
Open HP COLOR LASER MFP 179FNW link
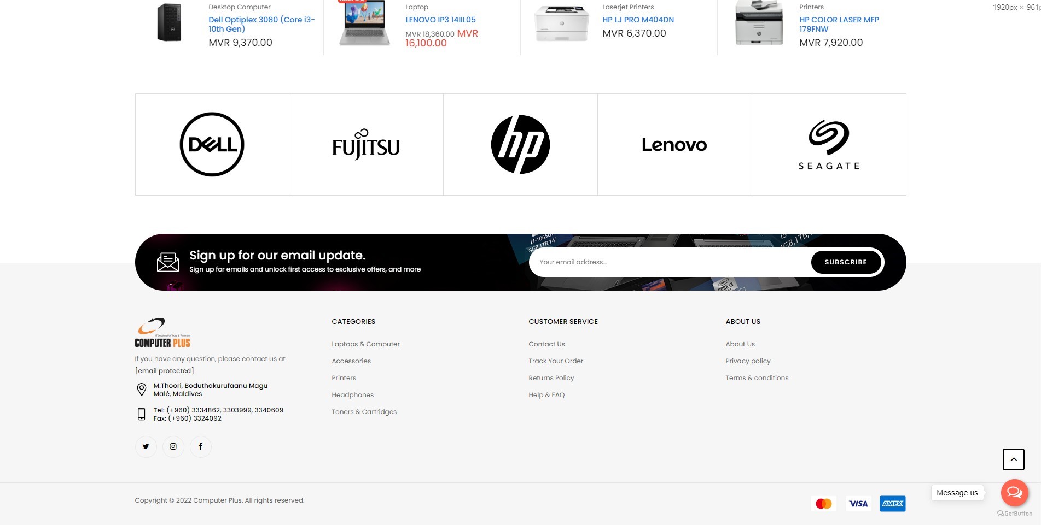click(x=839, y=24)
